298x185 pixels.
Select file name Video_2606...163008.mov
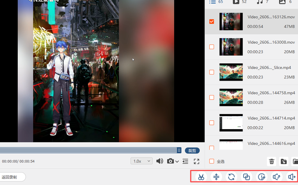click(271, 42)
